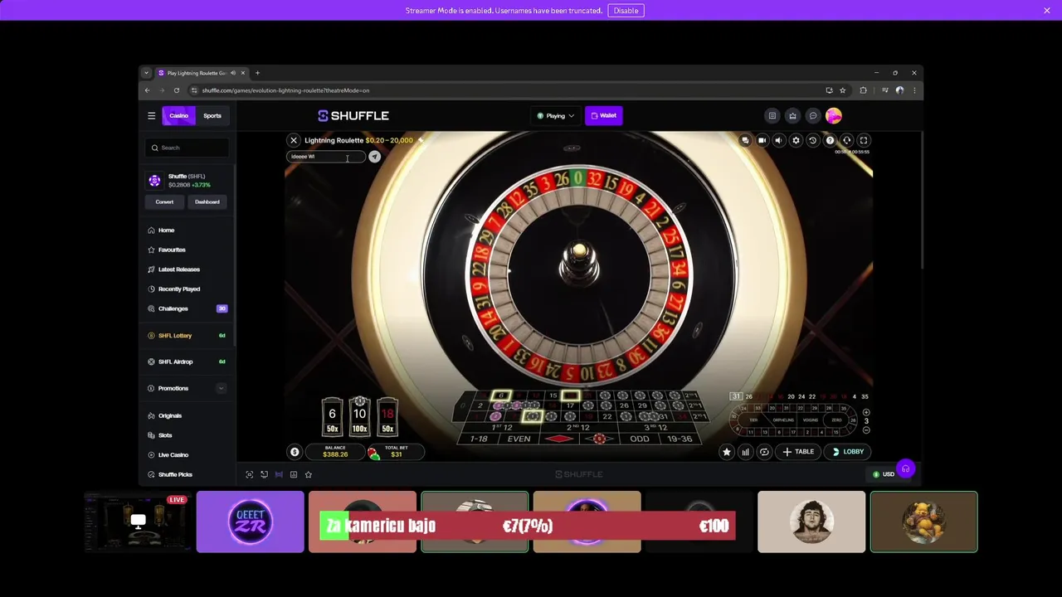Open the bet slip list icon in header

[772, 115]
